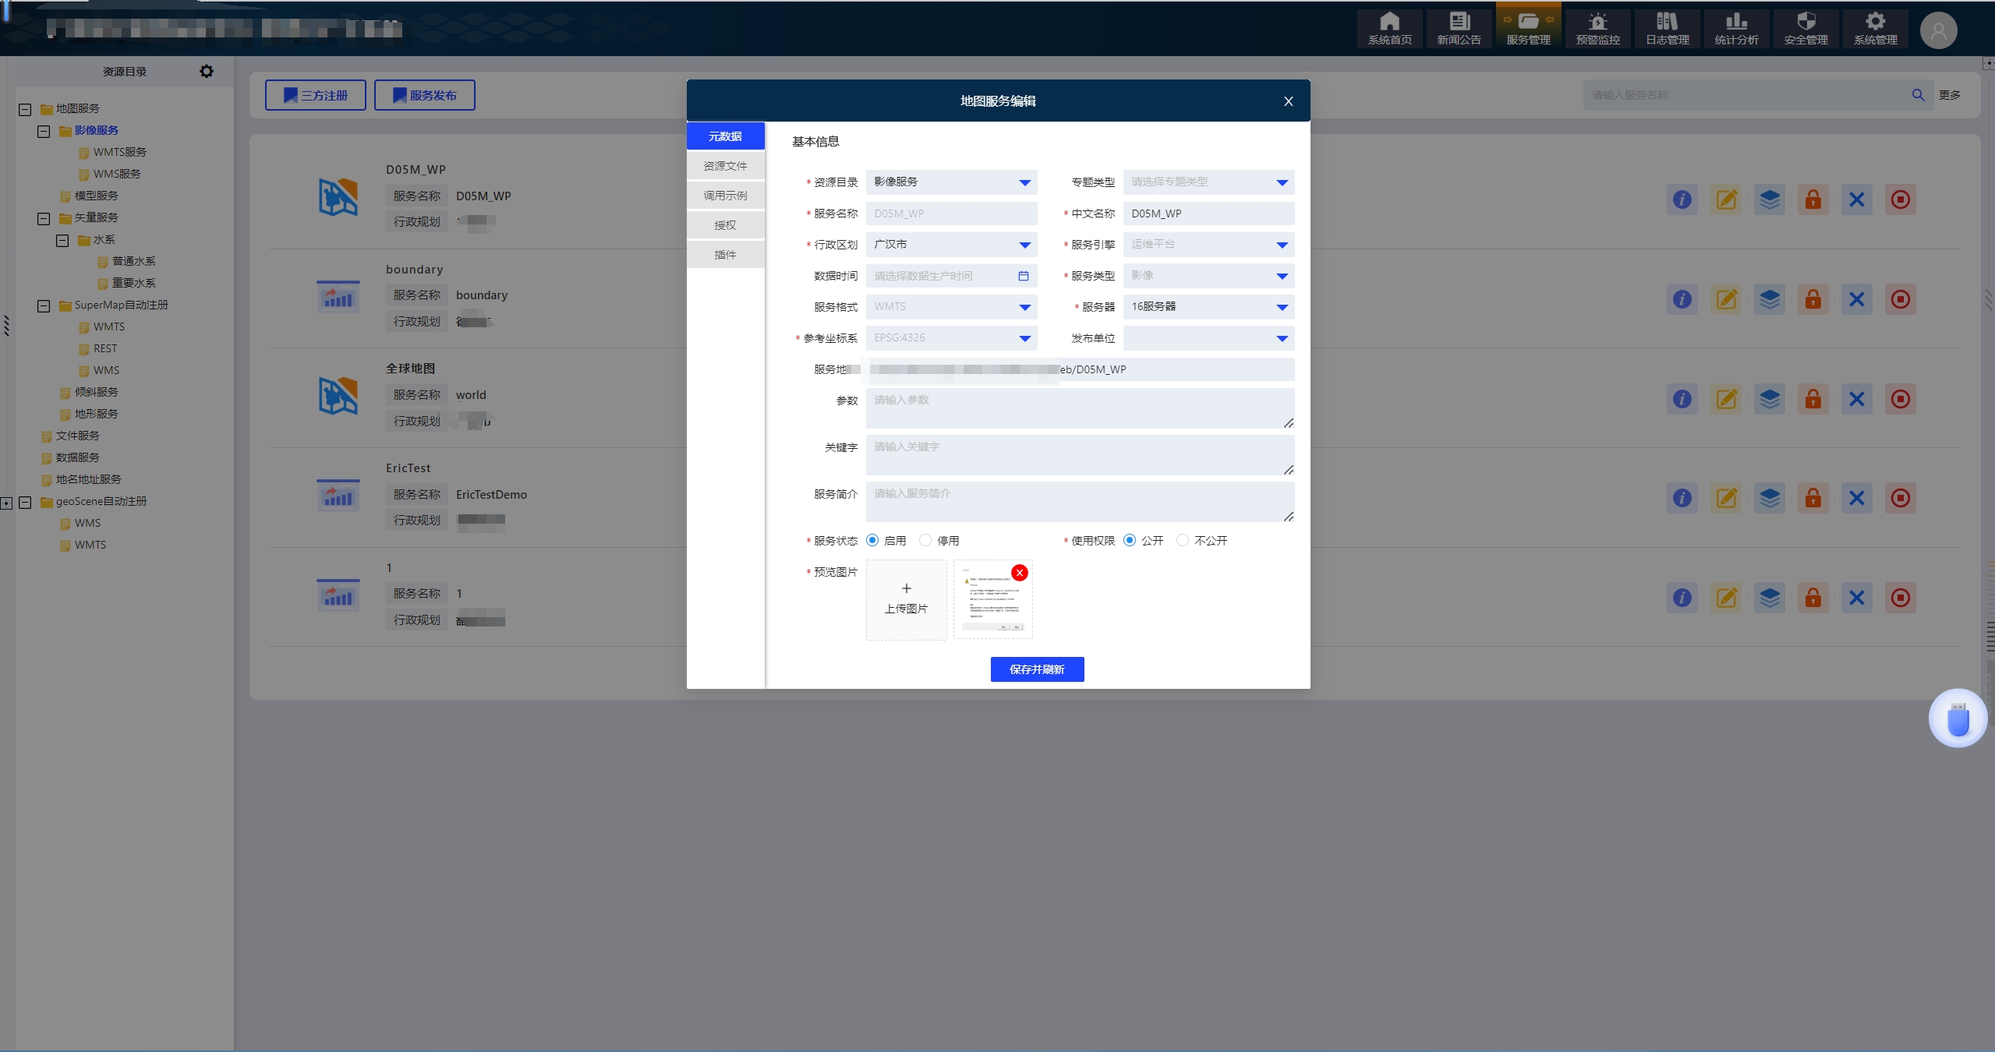Click the 资源目录 settings gear
Screen dimensions: 1995x1052
point(206,71)
